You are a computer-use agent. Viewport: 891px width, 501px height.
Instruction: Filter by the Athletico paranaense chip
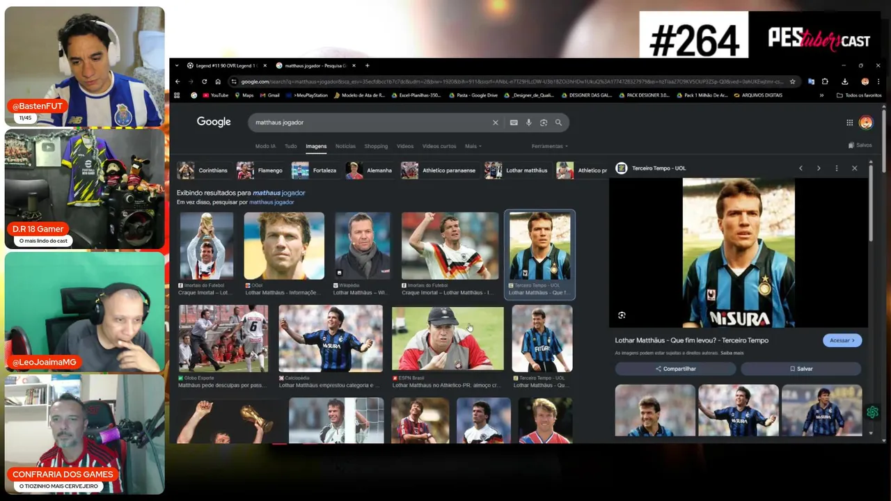point(439,170)
